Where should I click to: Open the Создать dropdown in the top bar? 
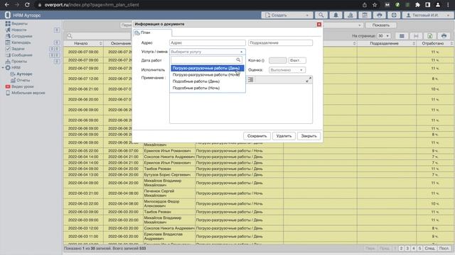pos(287,15)
